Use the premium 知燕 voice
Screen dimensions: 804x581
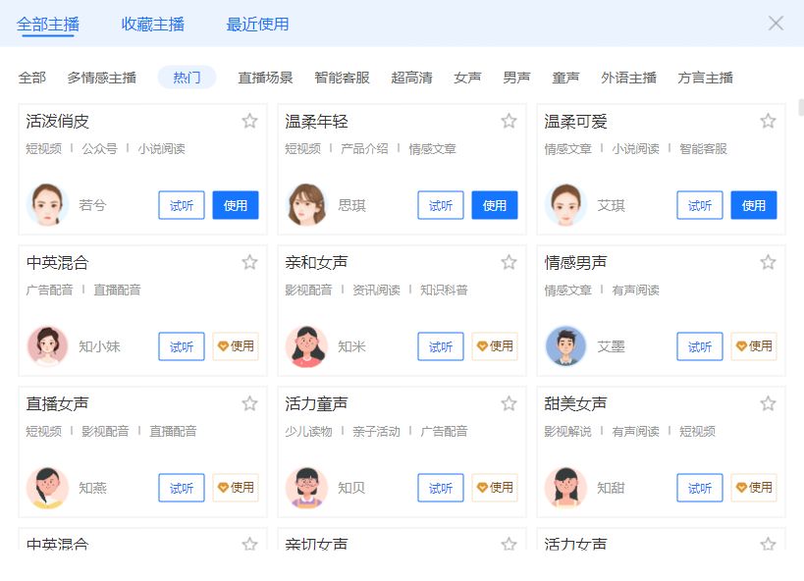236,488
